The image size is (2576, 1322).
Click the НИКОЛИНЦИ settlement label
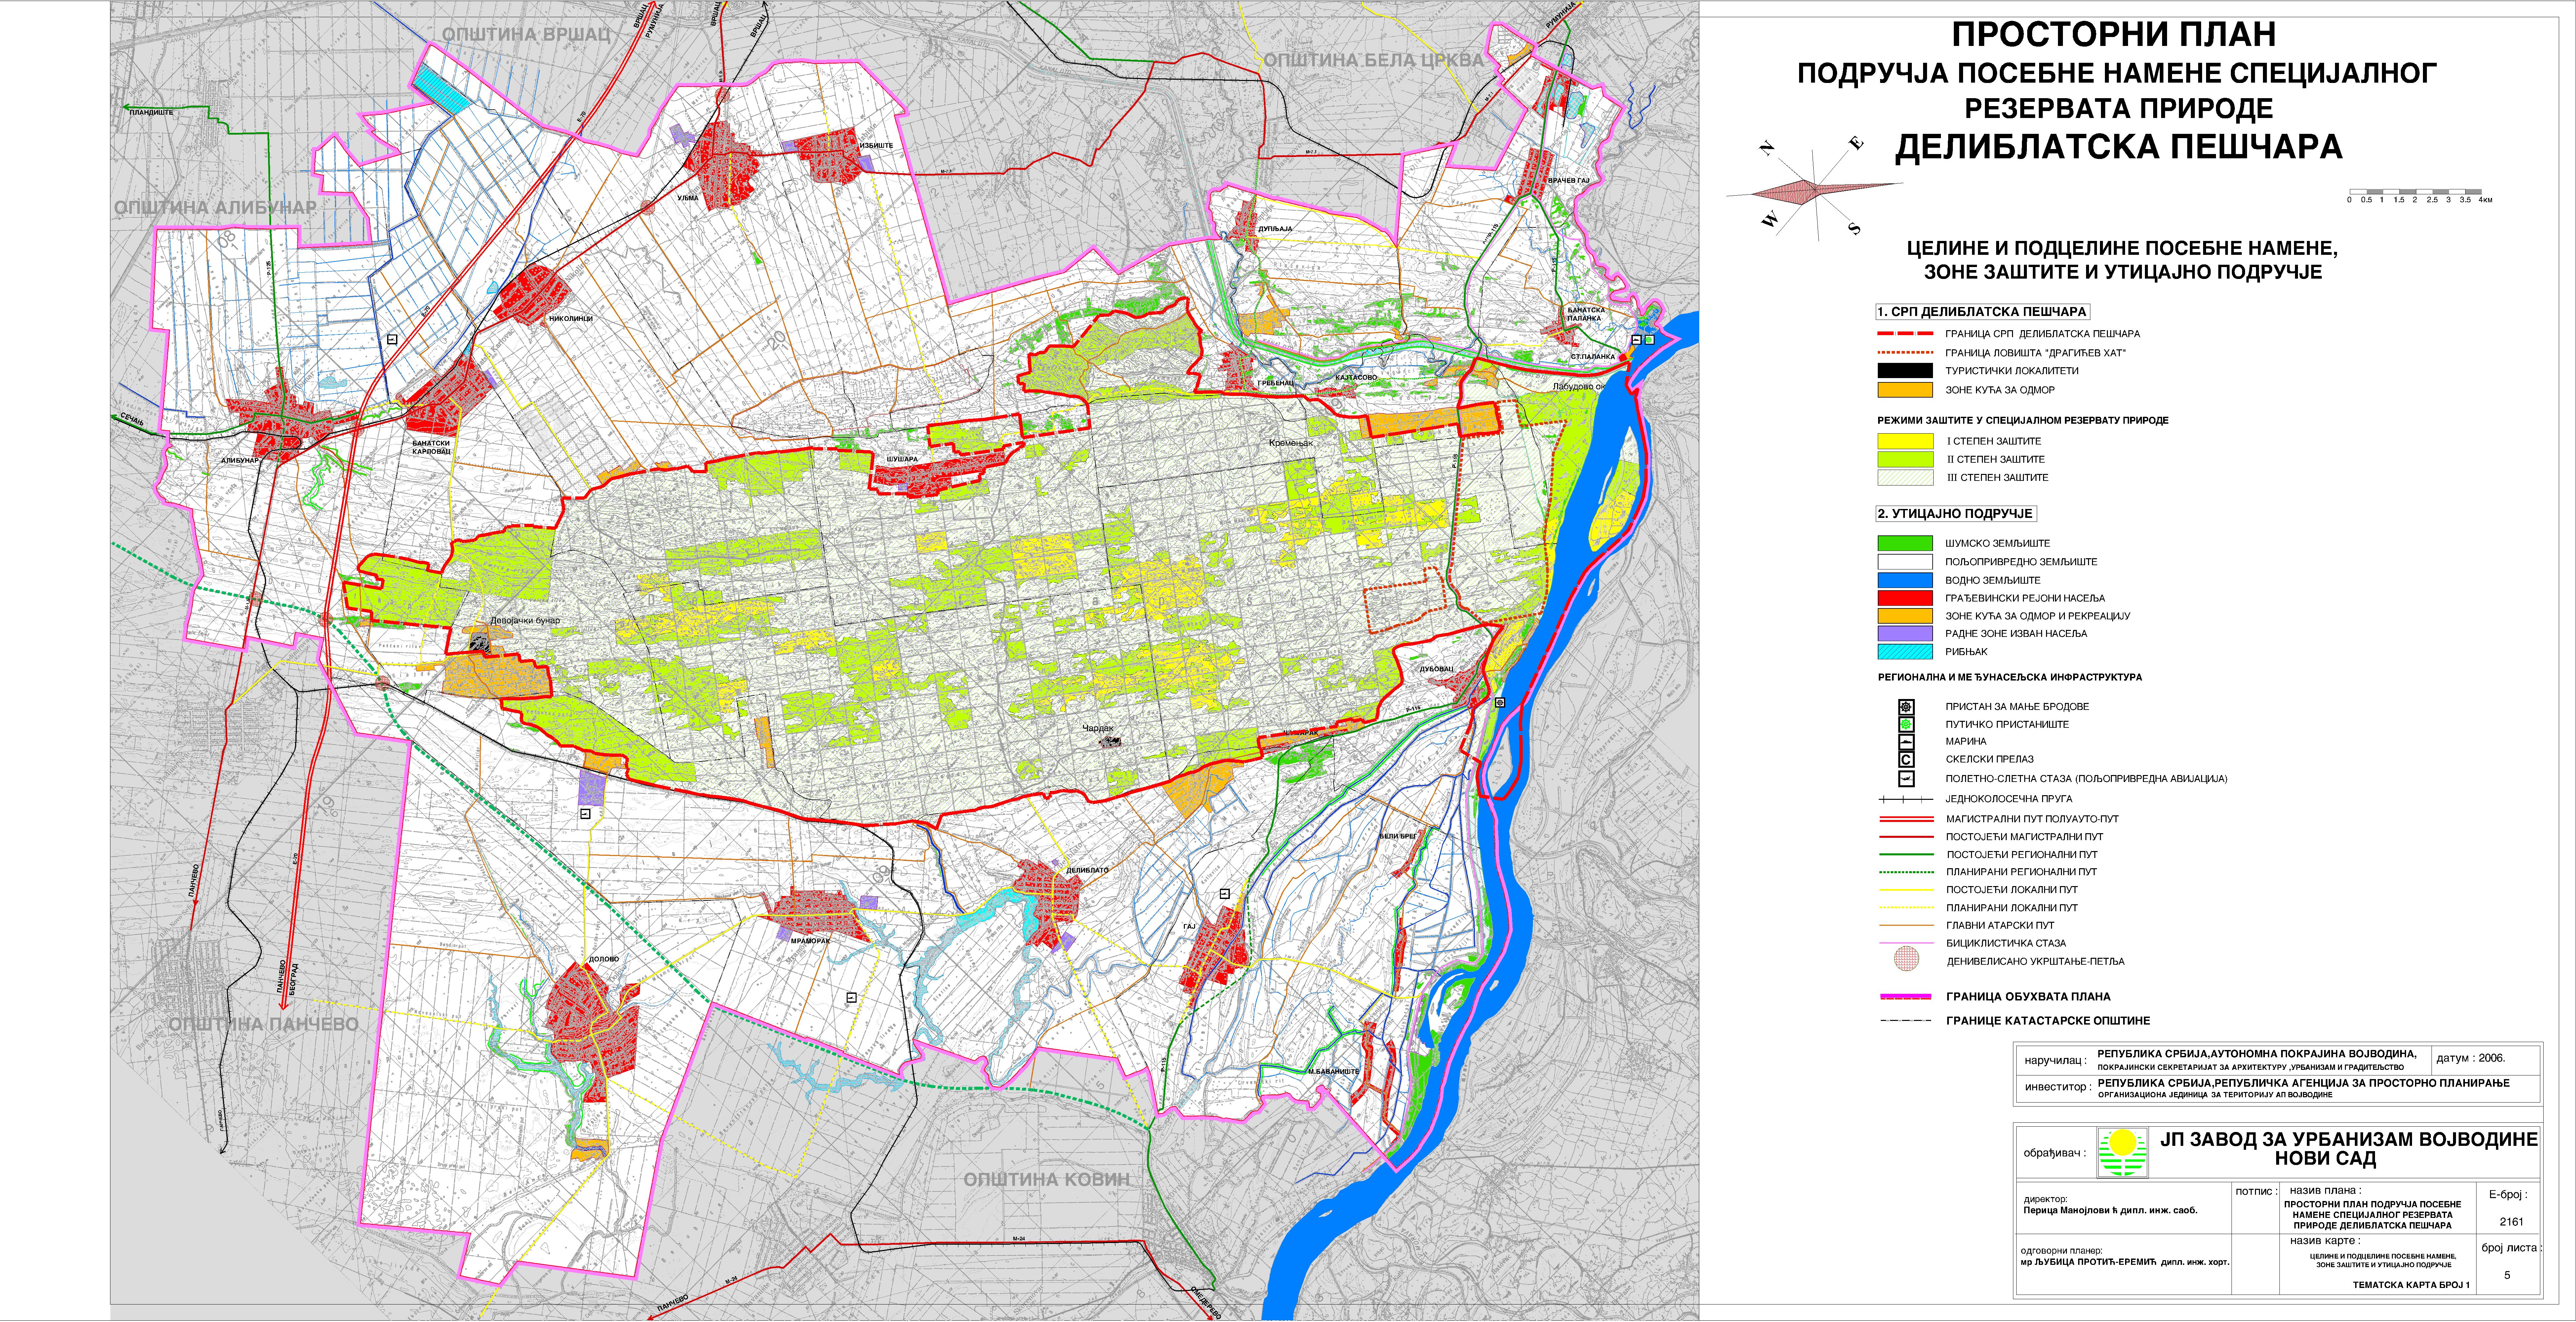point(571,319)
